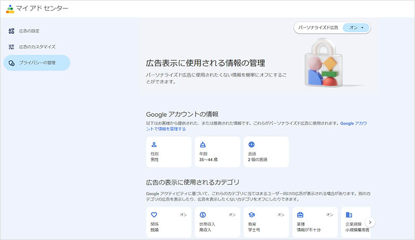Open 広告の設定 in the sidebar
415x240 pixels.
click(x=30, y=31)
